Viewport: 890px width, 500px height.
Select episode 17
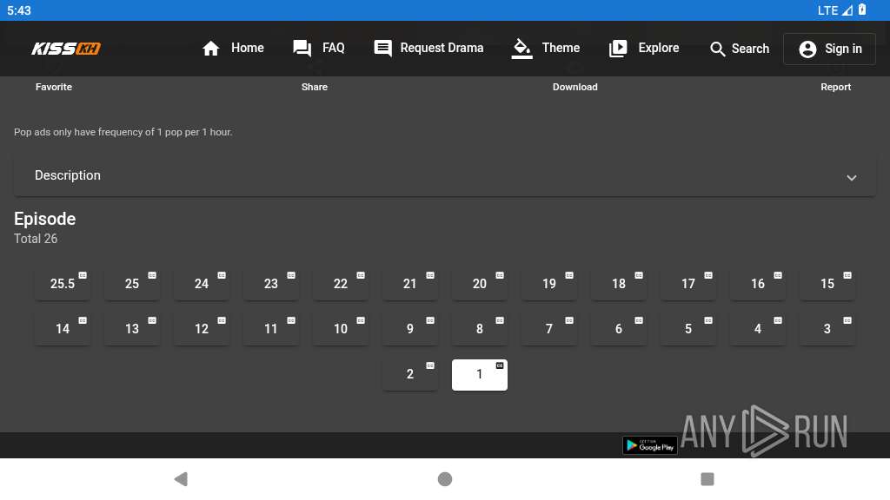point(688,284)
